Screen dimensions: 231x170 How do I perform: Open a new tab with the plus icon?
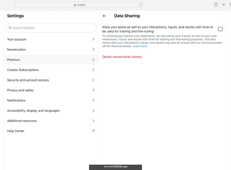224,5
